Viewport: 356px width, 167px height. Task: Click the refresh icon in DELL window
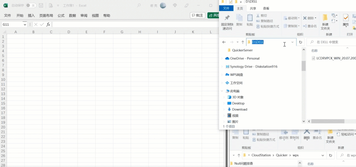(301, 42)
